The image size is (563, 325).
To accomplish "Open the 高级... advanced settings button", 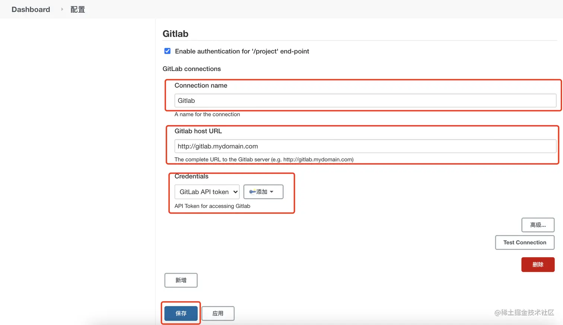I will tap(538, 225).
